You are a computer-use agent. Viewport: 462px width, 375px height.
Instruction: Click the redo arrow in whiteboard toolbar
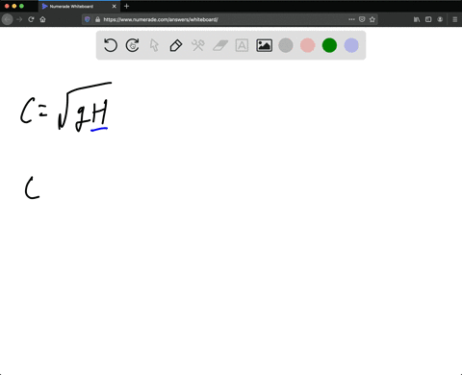coord(132,45)
